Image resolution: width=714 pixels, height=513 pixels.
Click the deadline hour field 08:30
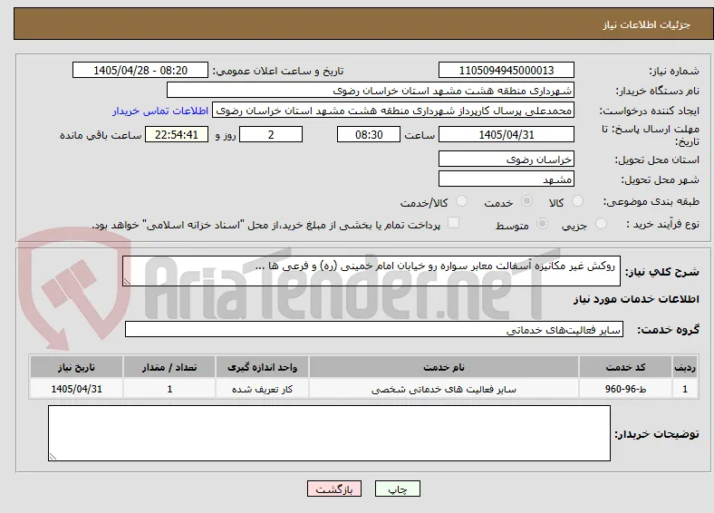coord(369,134)
